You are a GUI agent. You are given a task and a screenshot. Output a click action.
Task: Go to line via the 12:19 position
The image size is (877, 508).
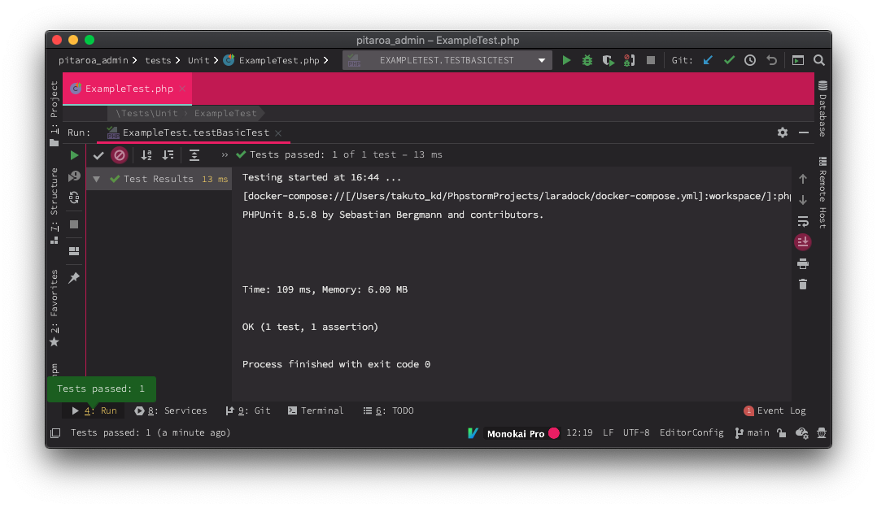click(579, 433)
